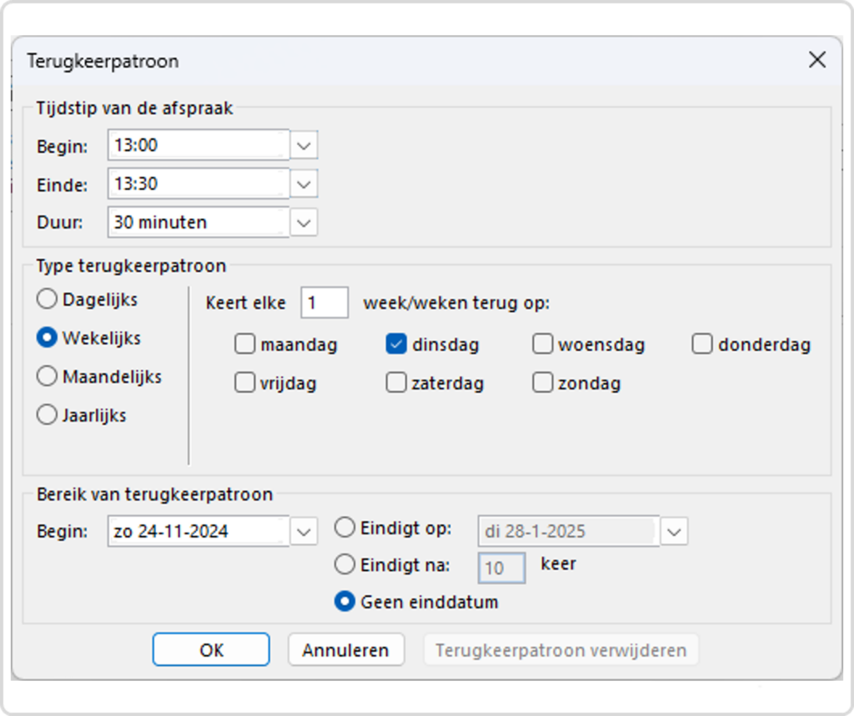Viewport: 854px width, 716px height.
Task: Tick the woensdag checkbox
Action: click(543, 344)
